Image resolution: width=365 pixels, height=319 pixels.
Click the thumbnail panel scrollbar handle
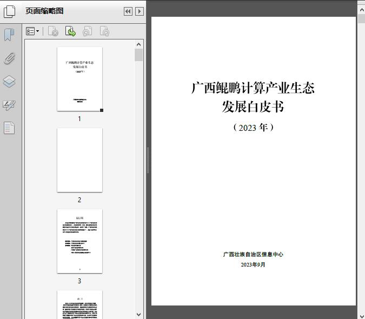[x=139, y=55]
